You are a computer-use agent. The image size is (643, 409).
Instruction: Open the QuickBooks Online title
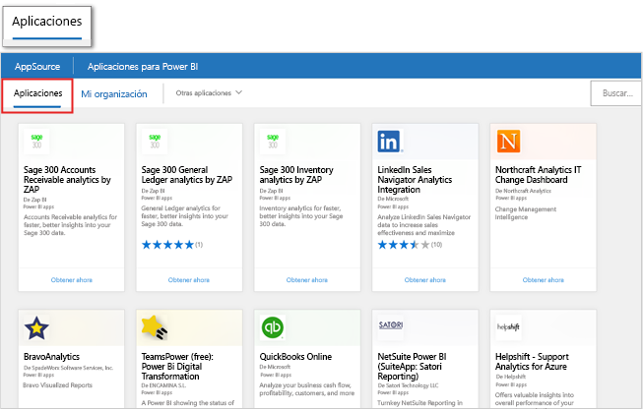(295, 357)
